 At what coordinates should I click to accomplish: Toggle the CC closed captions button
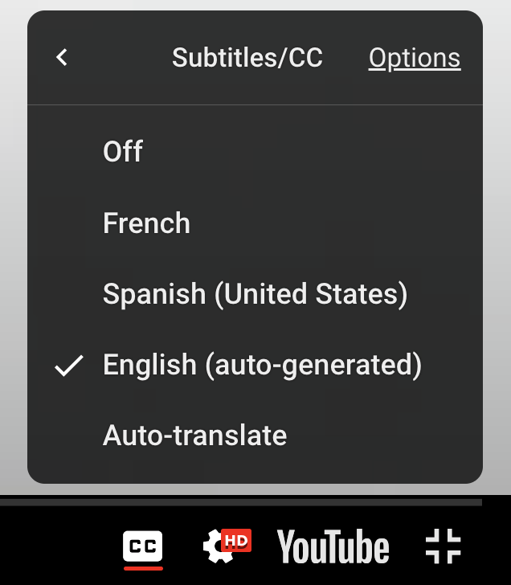[143, 546]
